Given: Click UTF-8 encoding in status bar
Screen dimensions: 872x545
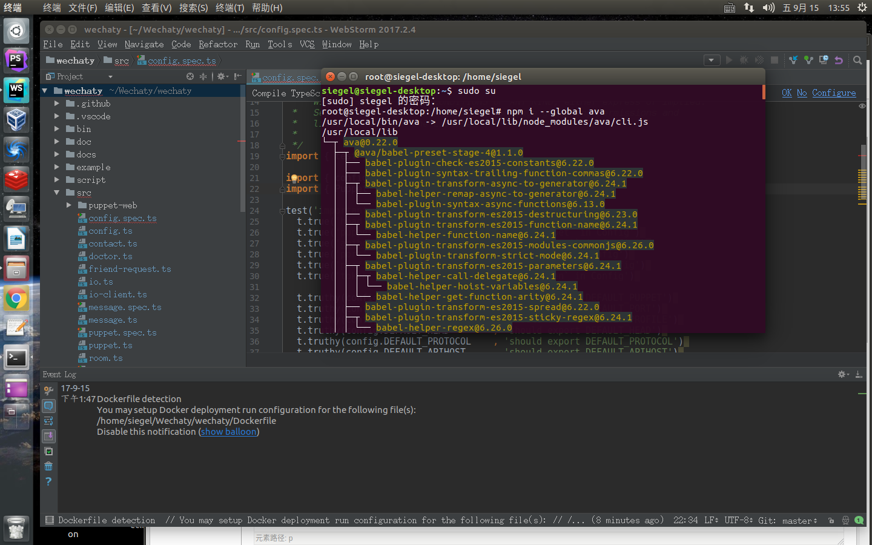Looking at the screenshot, I should 738,520.
